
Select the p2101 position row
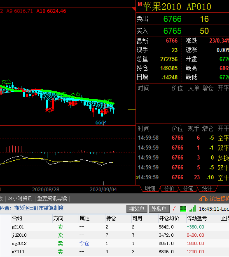[120, 227]
